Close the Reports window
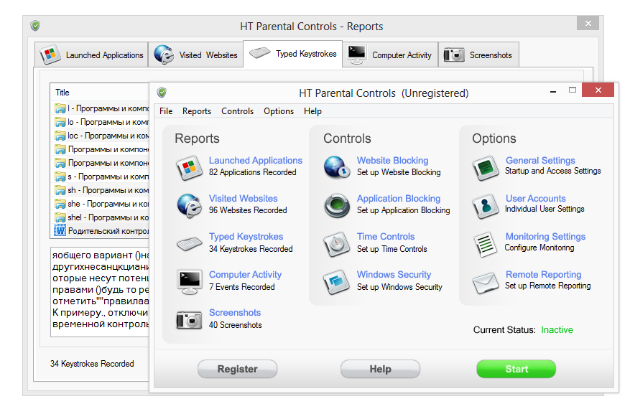The height and width of the screenshot is (409, 630). click(x=588, y=23)
